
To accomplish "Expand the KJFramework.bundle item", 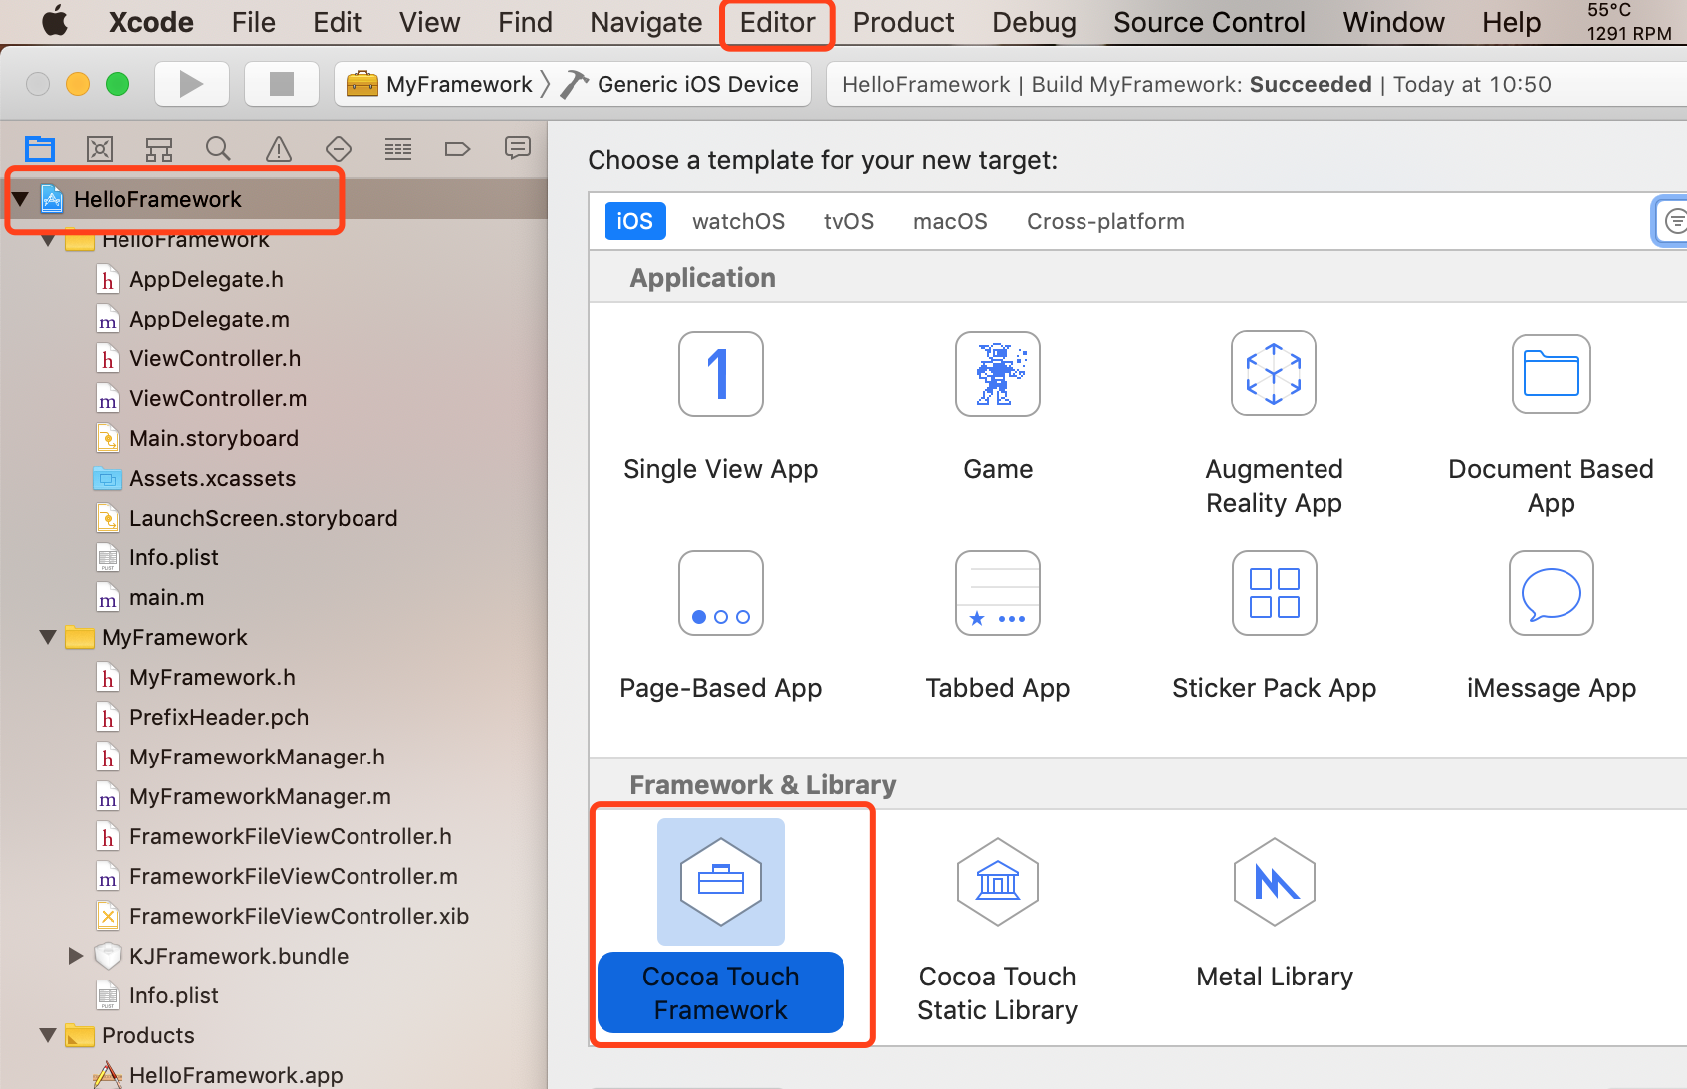I will (x=76, y=956).
